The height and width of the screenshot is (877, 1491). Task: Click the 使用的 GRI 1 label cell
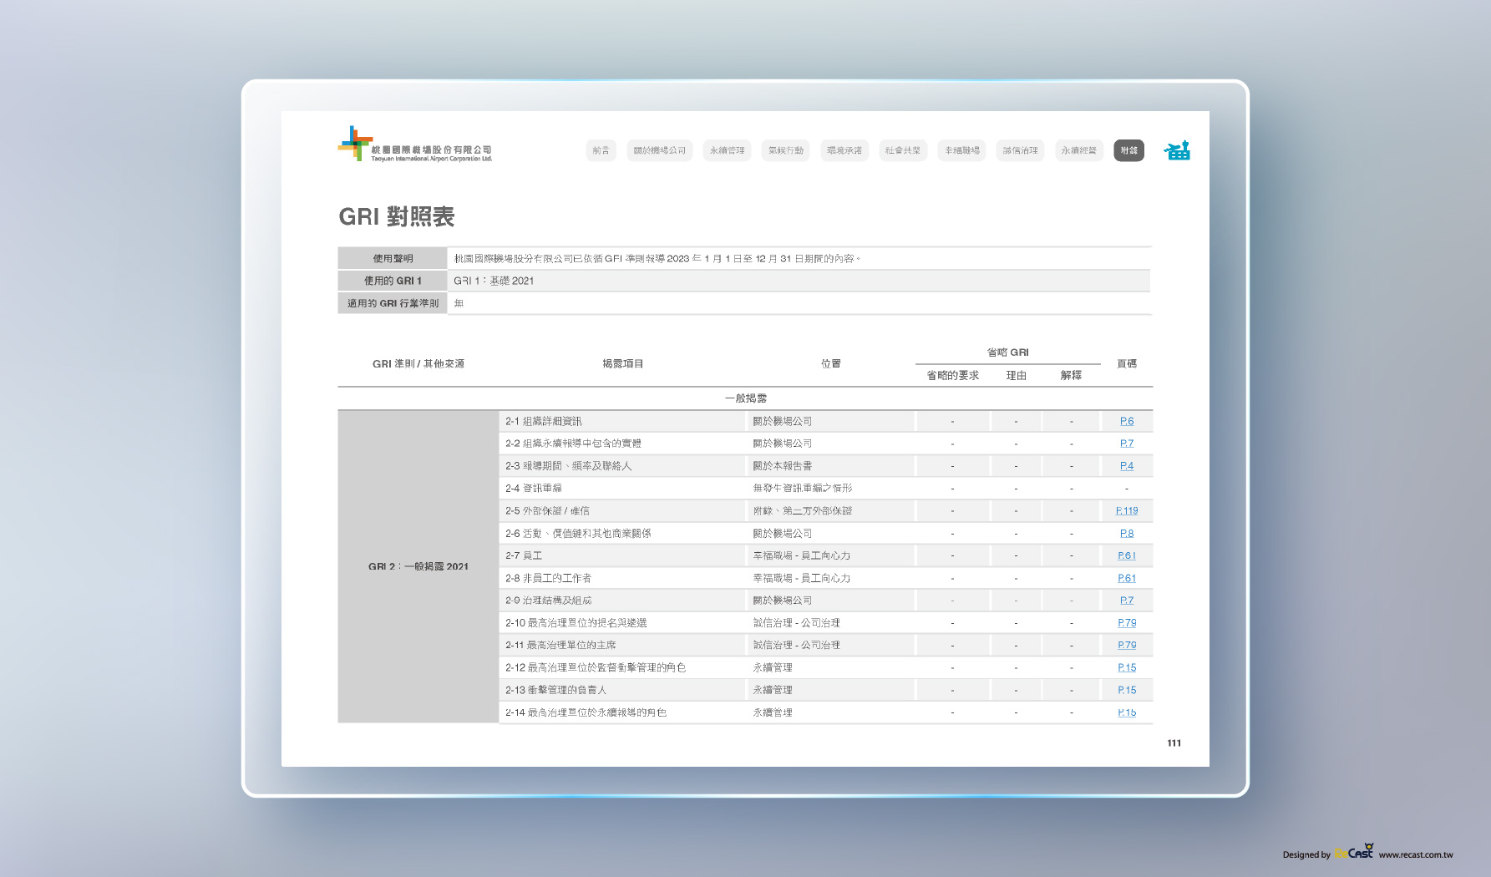(x=393, y=281)
